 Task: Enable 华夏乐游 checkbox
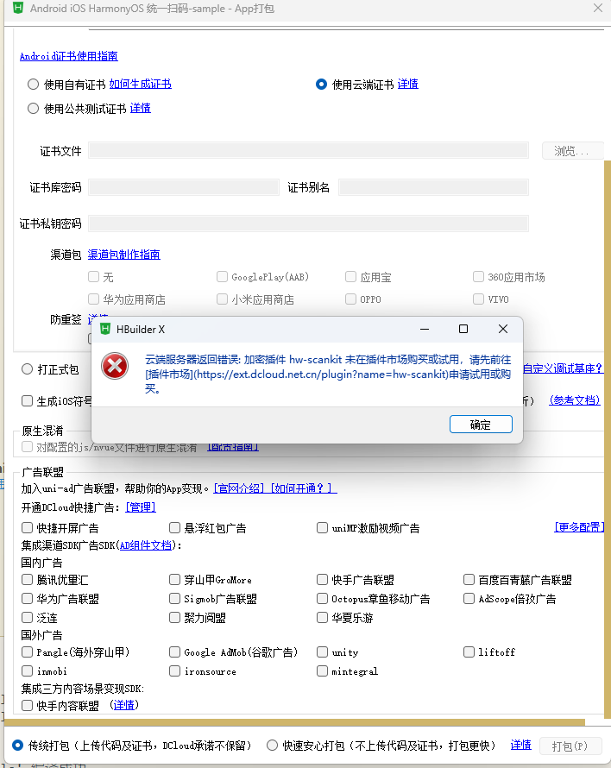click(x=322, y=617)
